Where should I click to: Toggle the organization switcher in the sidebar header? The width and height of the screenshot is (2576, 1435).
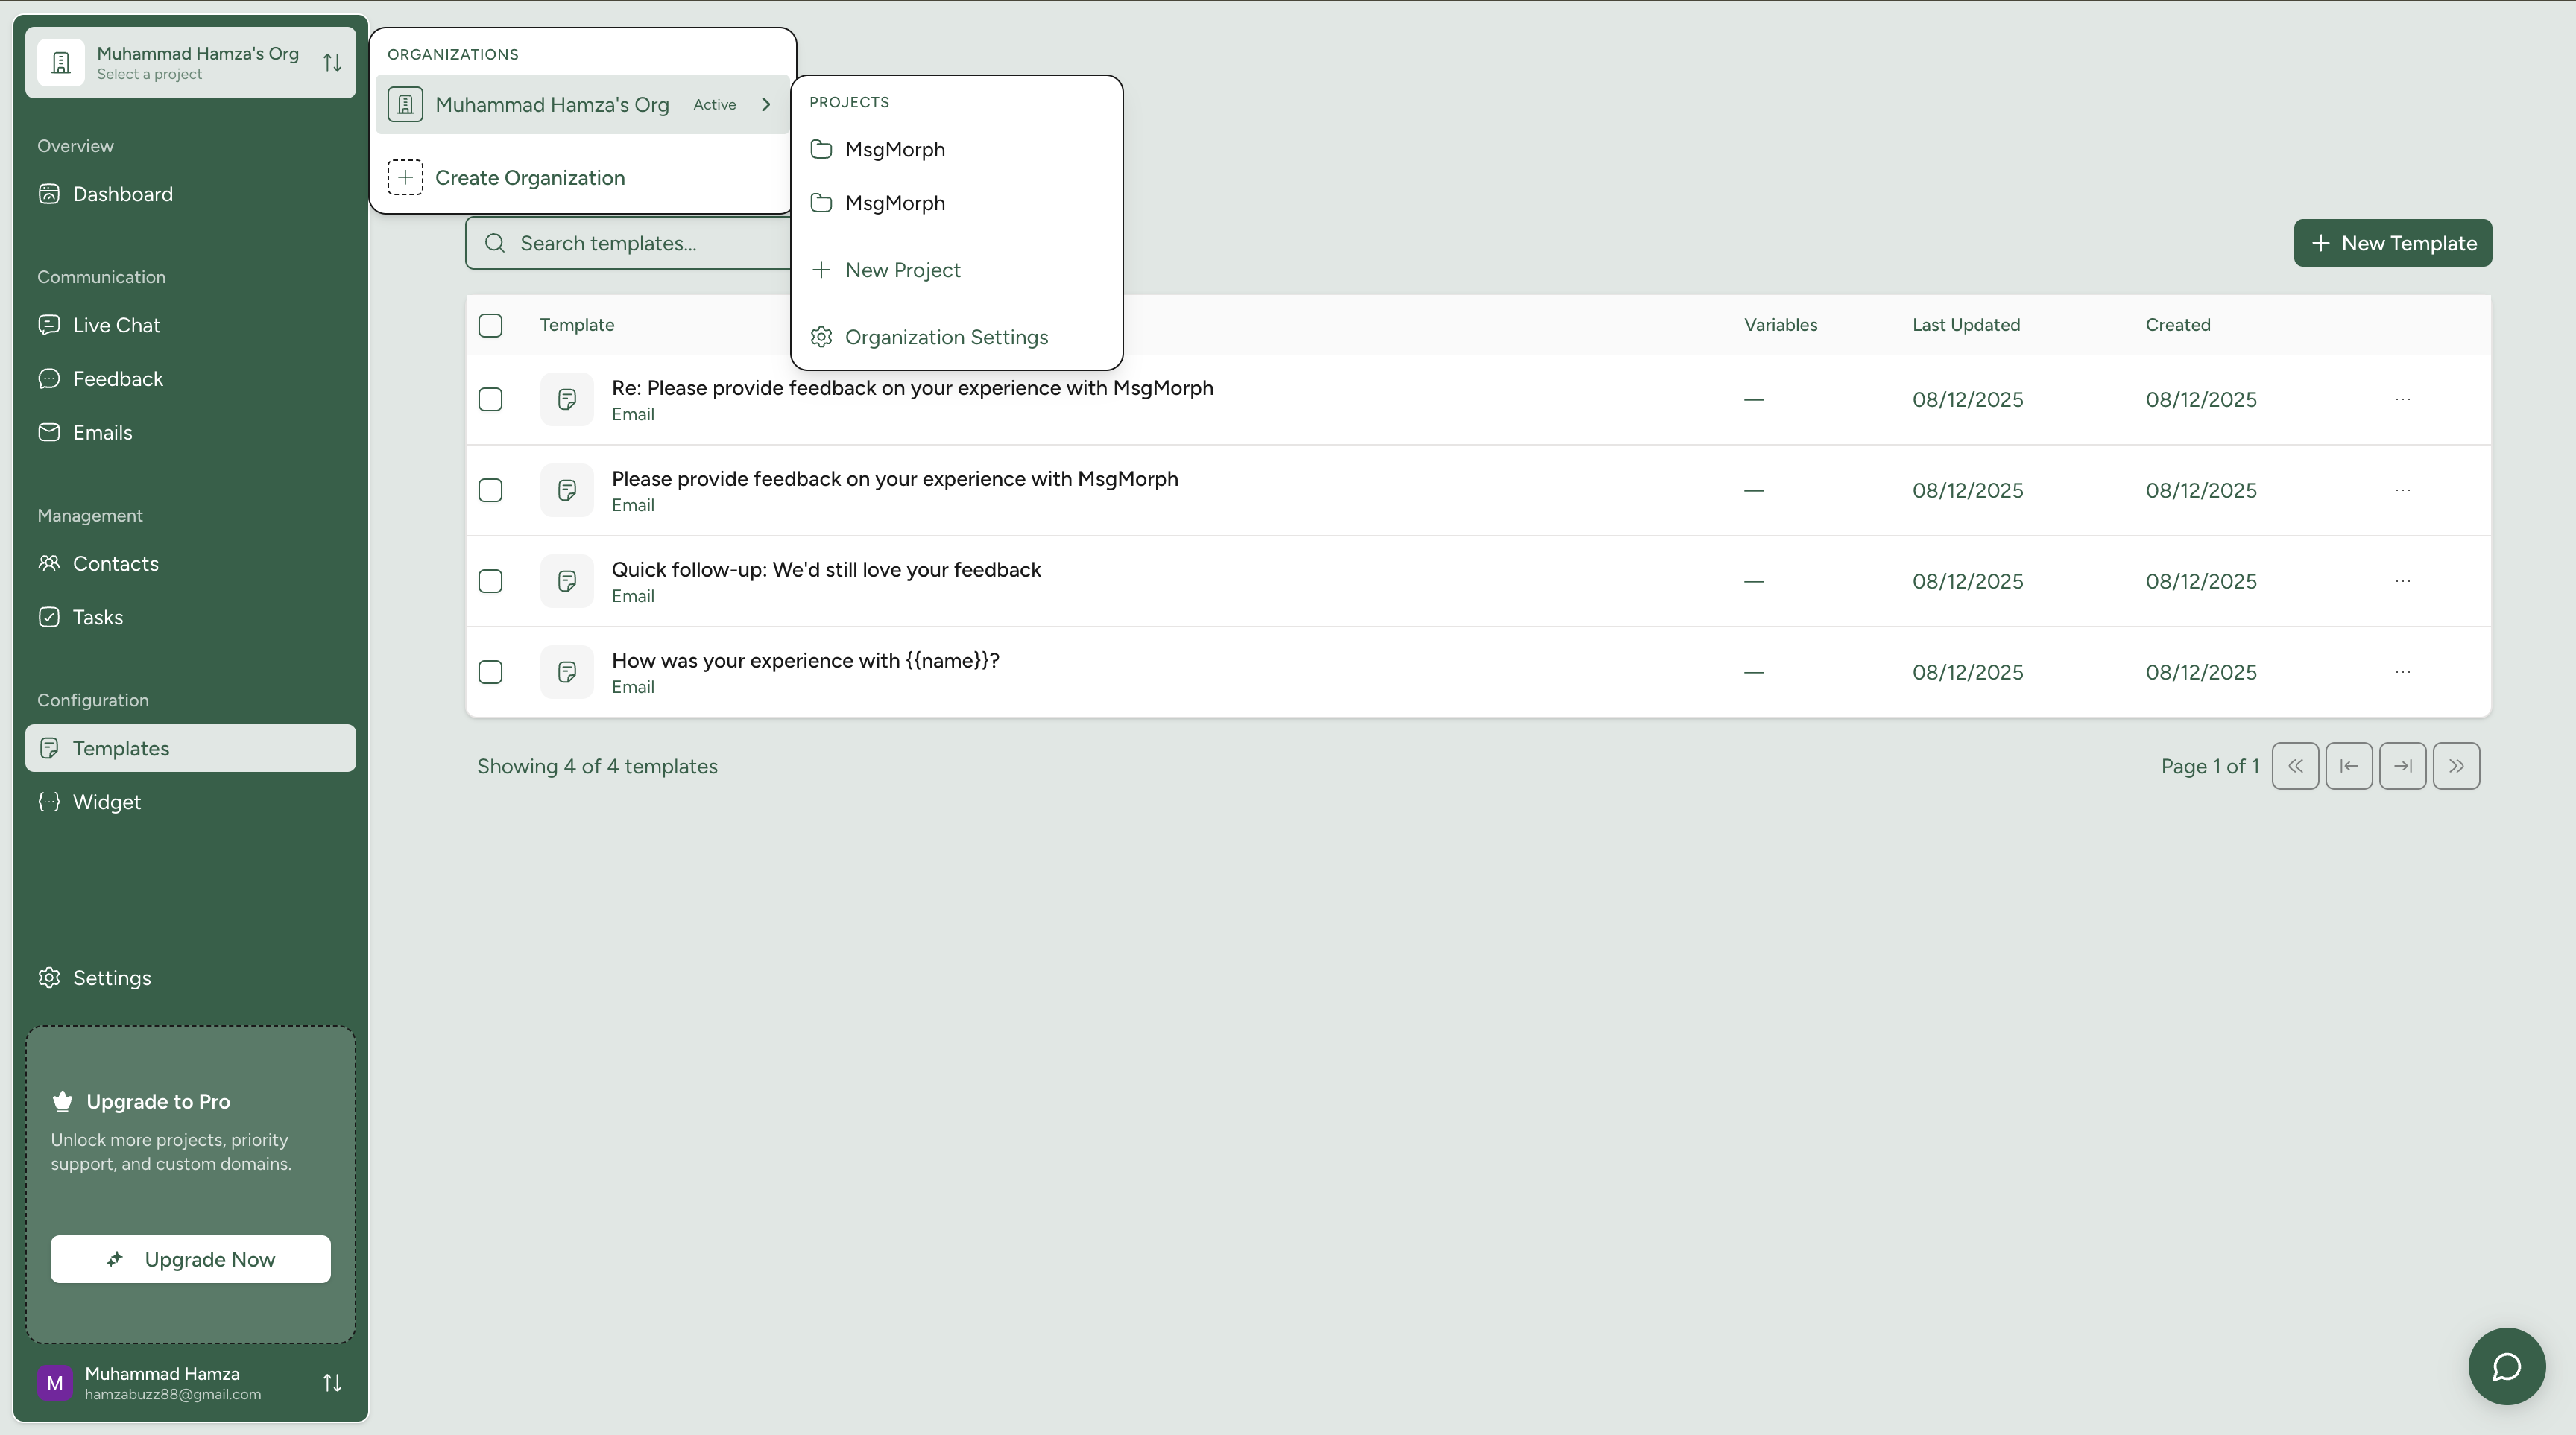pyautogui.click(x=332, y=63)
